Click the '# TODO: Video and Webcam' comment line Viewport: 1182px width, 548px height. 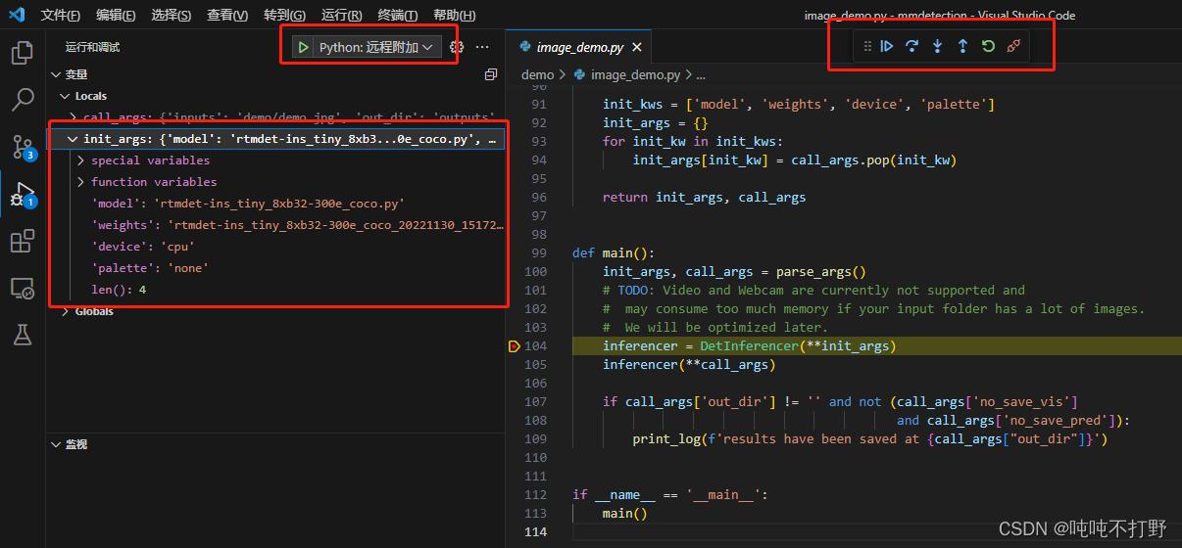click(x=813, y=291)
